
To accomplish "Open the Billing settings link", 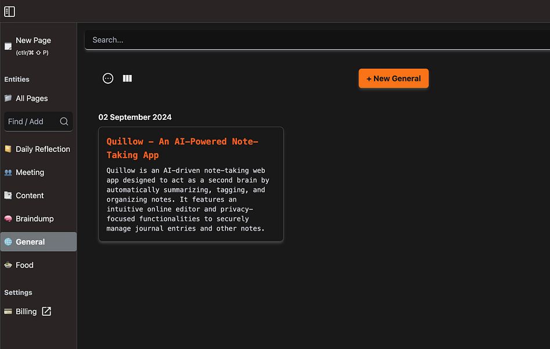I will click(x=26, y=312).
